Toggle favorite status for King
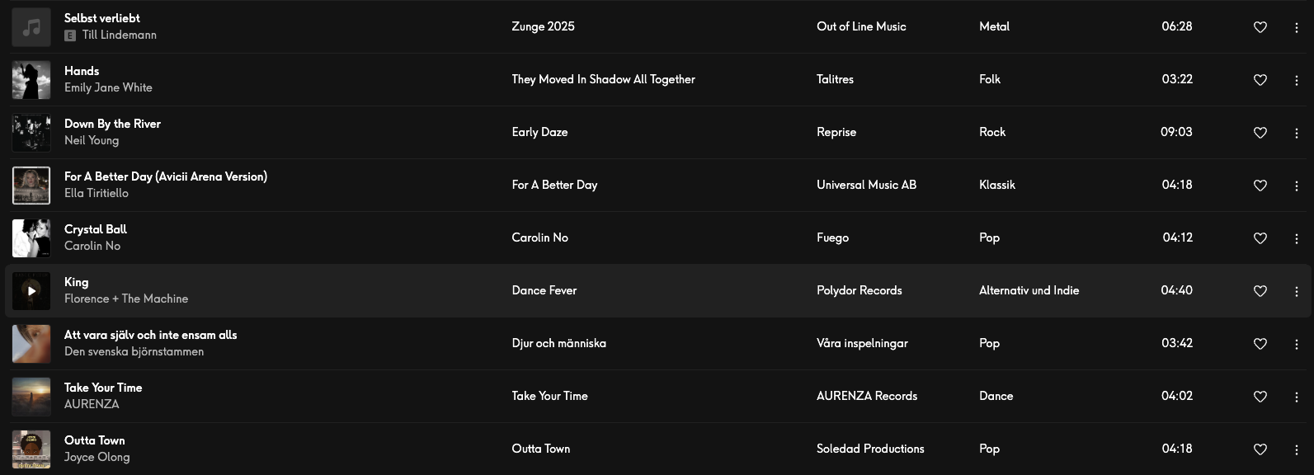The height and width of the screenshot is (475, 1314). [x=1260, y=291]
